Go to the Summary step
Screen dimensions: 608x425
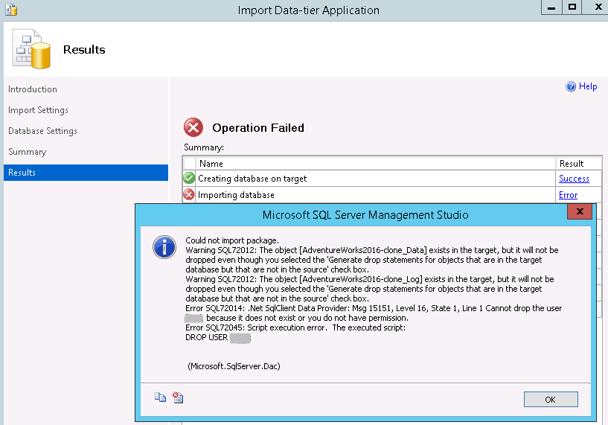point(27,152)
